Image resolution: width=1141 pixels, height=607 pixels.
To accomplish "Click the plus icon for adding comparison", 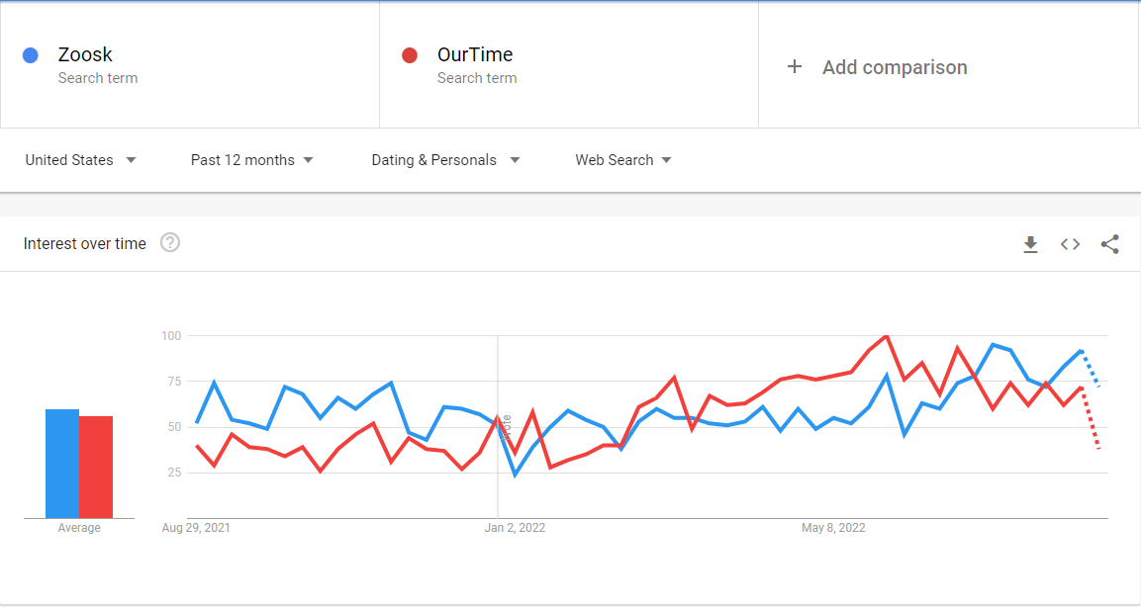I will click(794, 67).
